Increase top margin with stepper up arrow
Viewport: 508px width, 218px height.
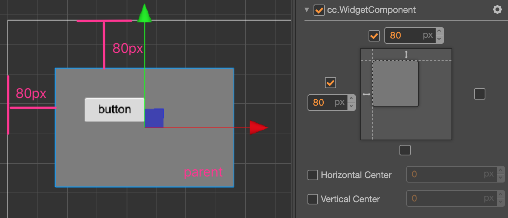[439, 32]
